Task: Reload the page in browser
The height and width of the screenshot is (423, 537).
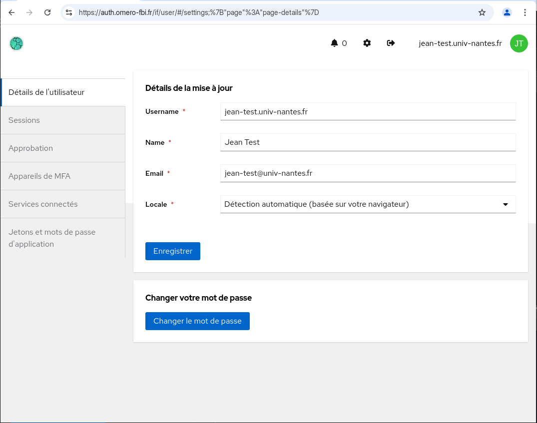Action: [47, 12]
